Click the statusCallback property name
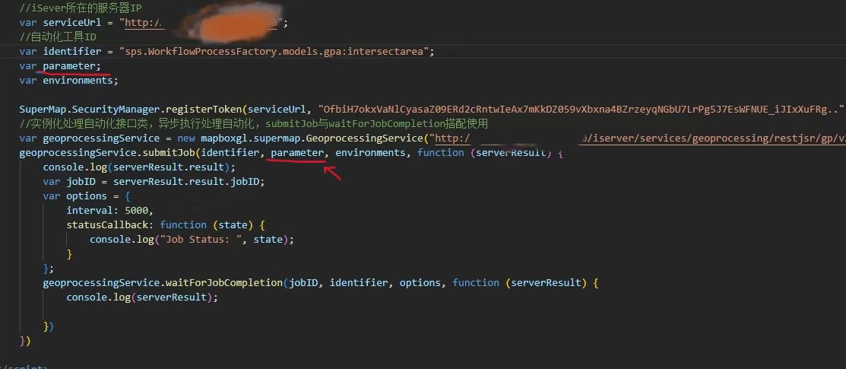846x369 pixels. click(107, 224)
